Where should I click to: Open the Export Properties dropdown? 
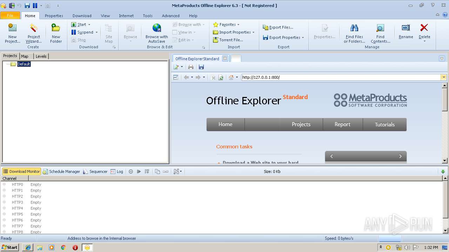[283, 37]
